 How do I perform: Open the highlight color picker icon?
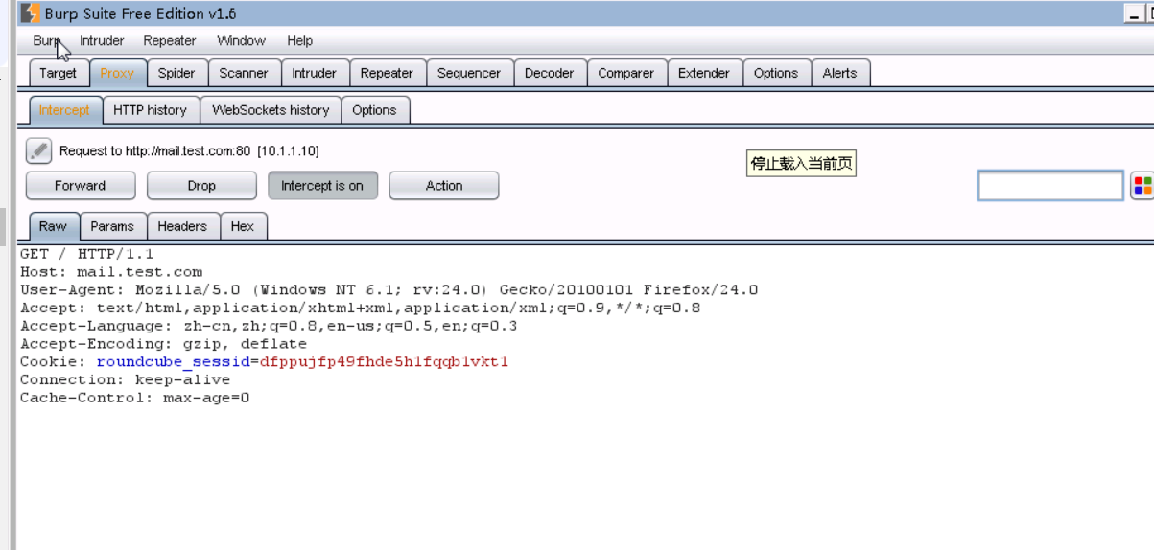(x=1142, y=186)
